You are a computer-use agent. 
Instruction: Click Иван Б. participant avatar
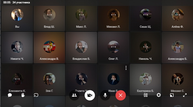114,79
